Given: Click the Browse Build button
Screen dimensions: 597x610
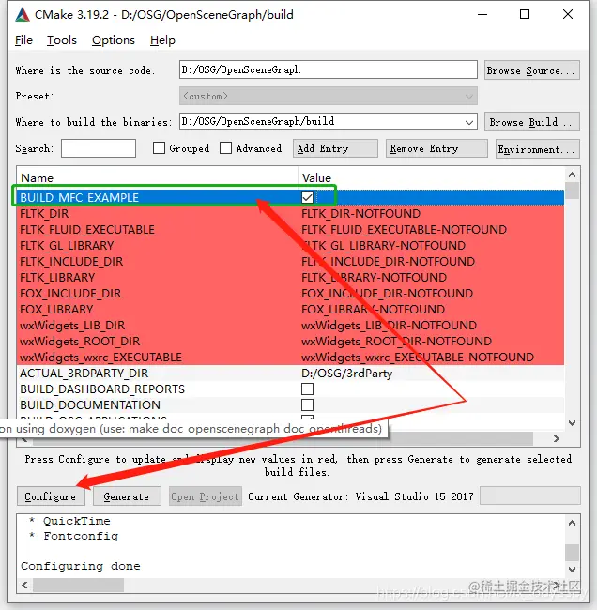Looking at the screenshot, I should click(531, 122).
